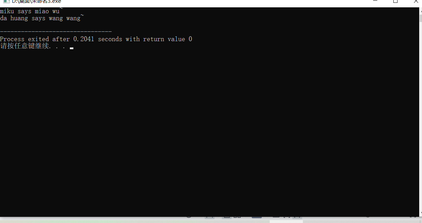Screen dimensions: 422x223
Task: Open the console window icon system menu
Action: tap(6, 1)
